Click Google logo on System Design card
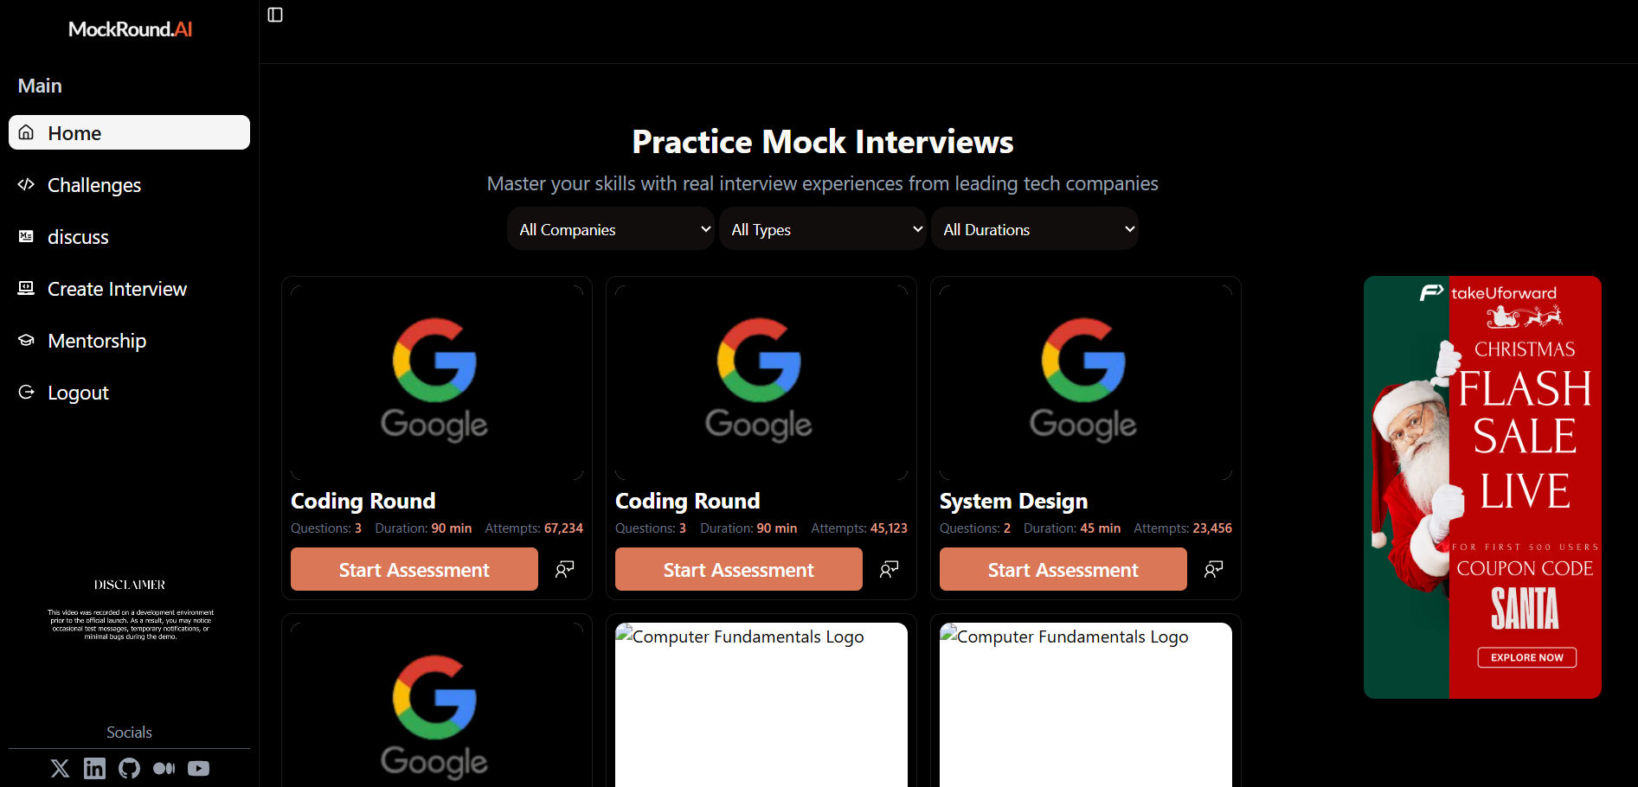 [x=1084, y=381]
